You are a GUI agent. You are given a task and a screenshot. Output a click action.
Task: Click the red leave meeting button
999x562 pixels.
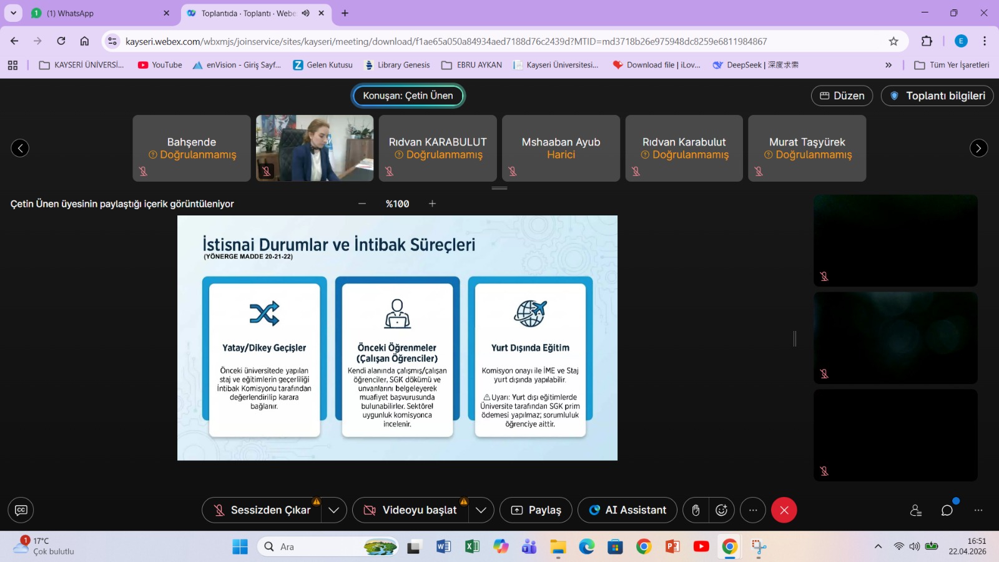(784, 510)
